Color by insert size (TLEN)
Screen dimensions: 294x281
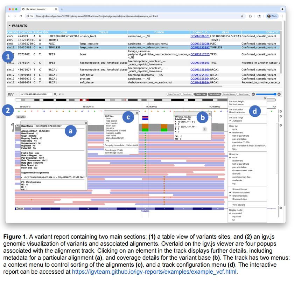[x=241, y=142]
